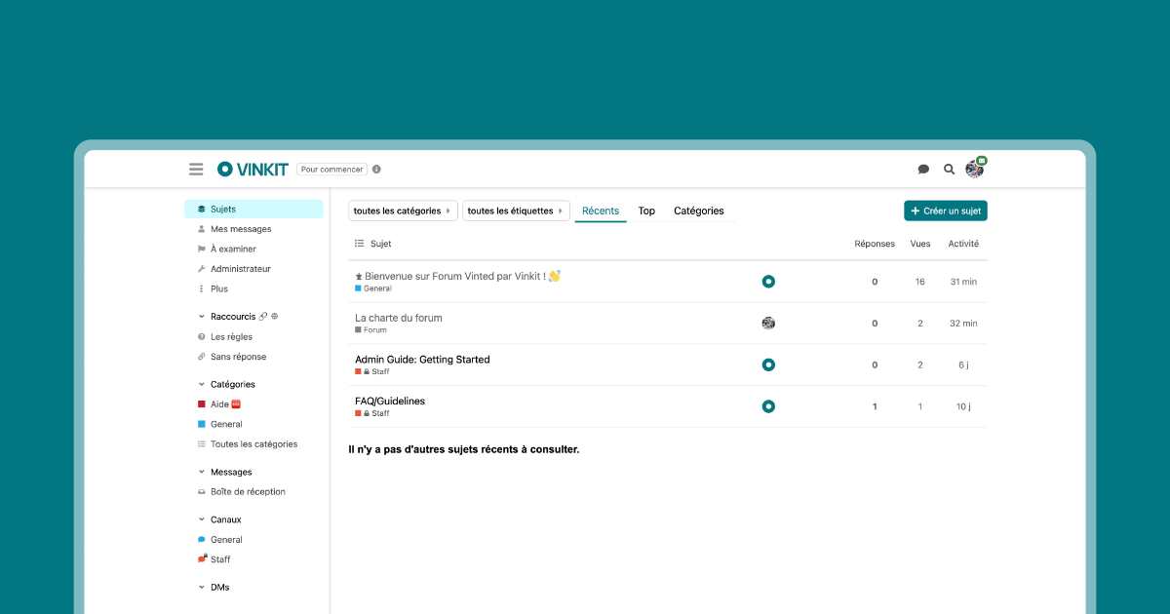Open topic 'FAQ/Guidelines'
1170x614 pixels.
pyautogui.click(x=390, y=401)
